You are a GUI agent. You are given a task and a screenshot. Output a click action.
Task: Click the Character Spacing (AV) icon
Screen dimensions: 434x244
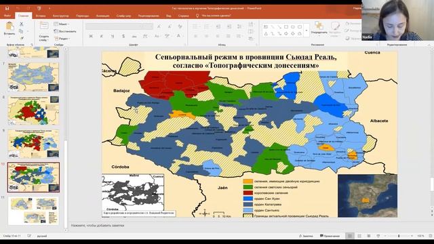tap(145, 36)
